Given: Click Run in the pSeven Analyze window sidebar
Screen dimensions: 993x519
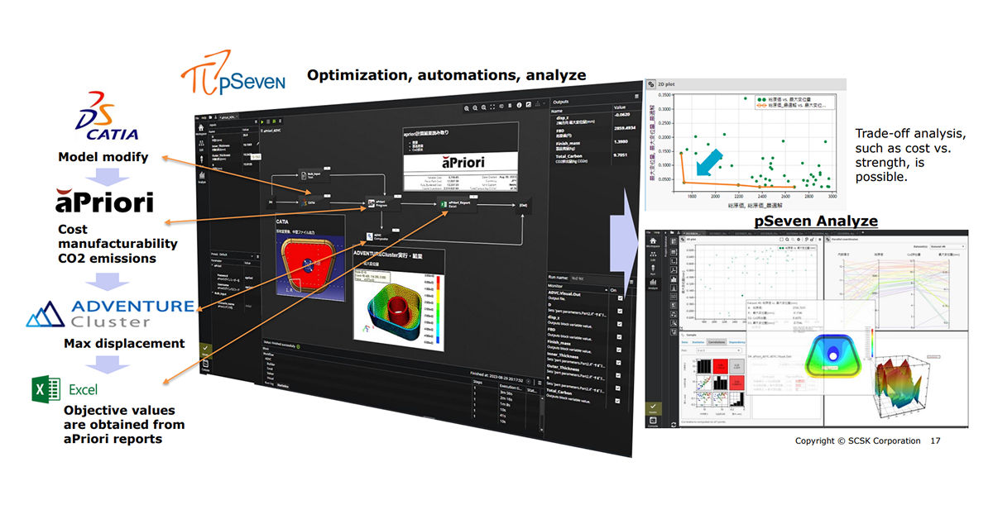Looking at the screenshot, I should (653, 270).
